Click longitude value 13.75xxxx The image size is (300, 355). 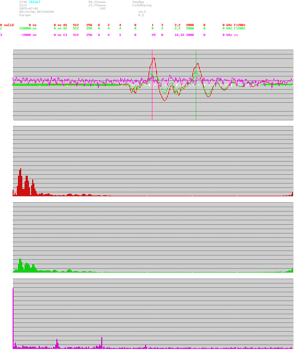coord(97,5)
